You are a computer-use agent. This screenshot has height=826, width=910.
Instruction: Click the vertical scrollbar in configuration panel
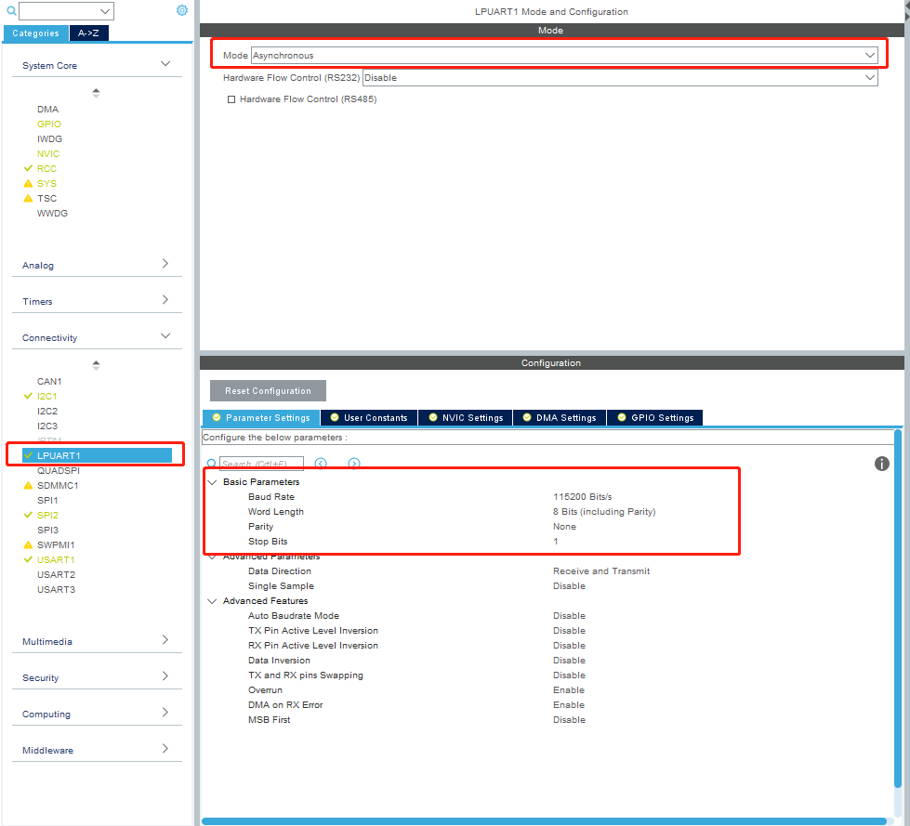[899, 608]
